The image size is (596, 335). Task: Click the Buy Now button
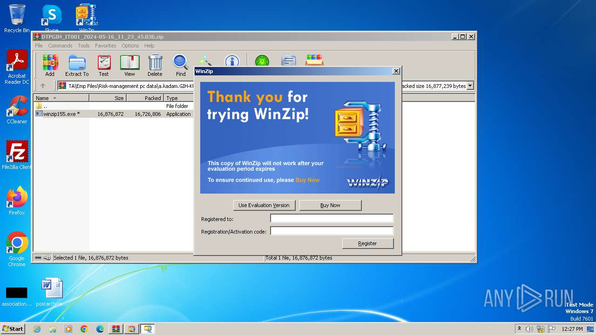pyautogui.click(x=330, y=205)
